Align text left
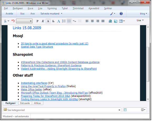 pos(87,21)
